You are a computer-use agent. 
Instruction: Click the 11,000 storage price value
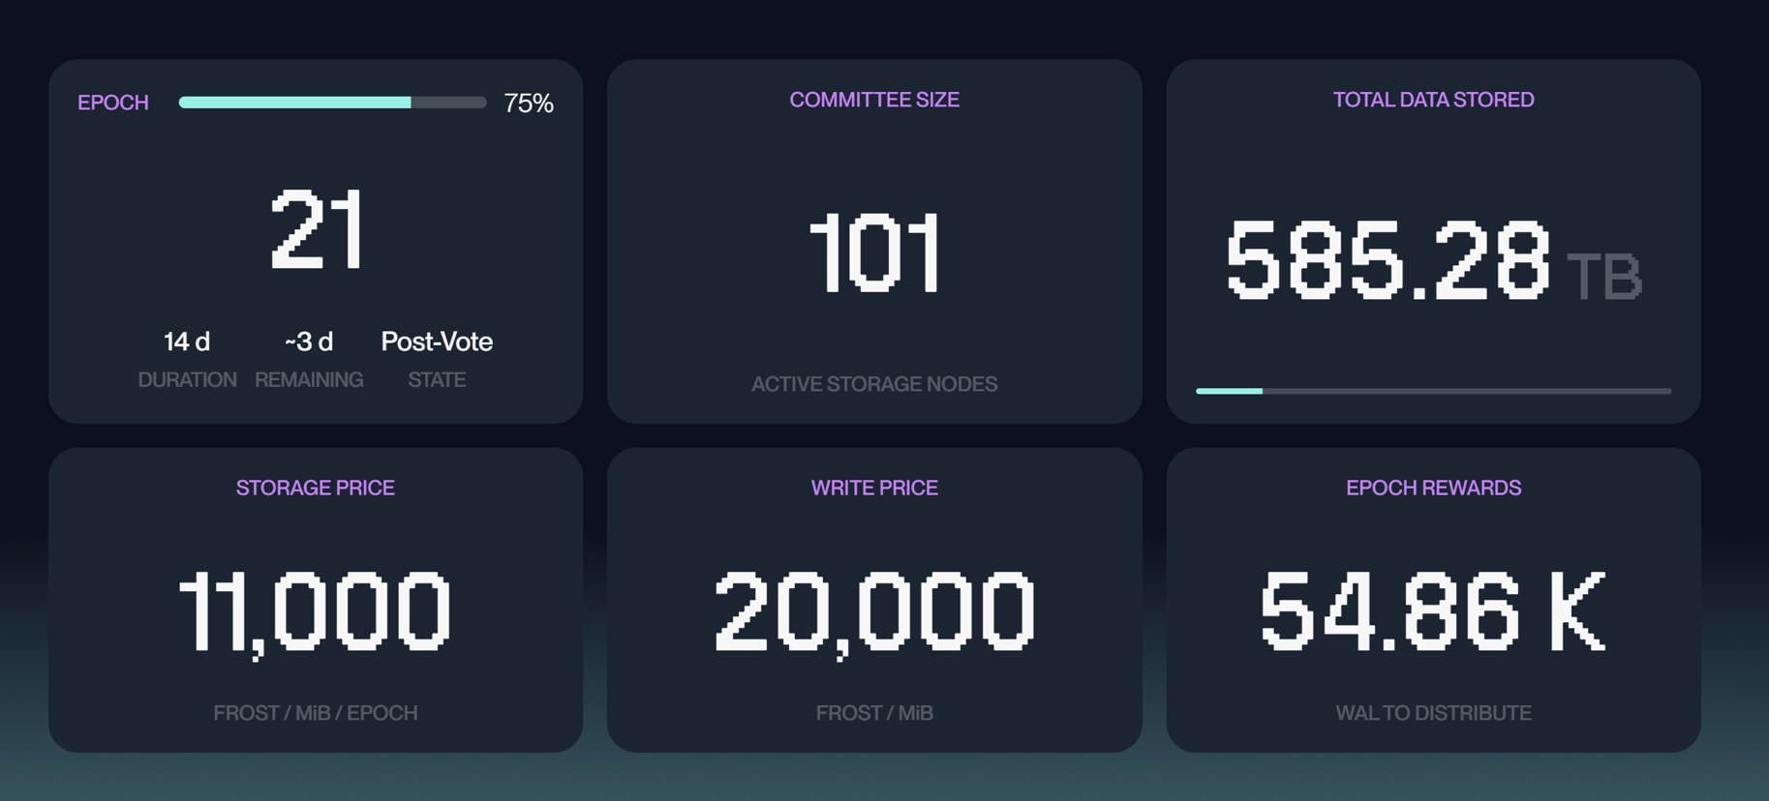(316, 611)
